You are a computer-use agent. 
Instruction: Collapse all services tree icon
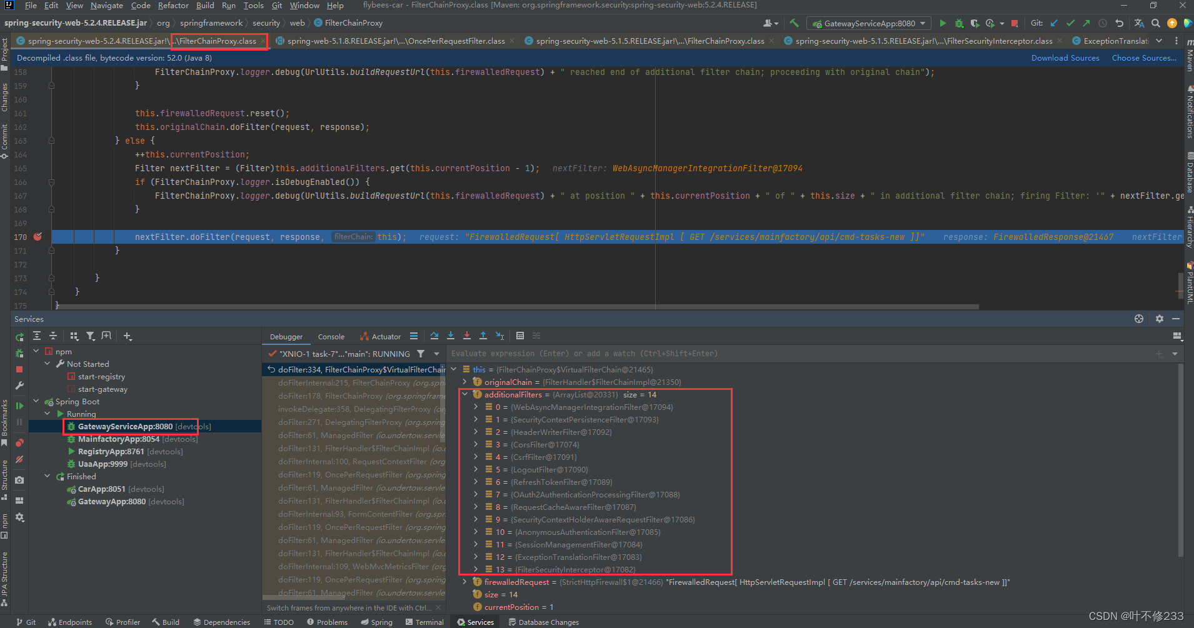[x=53, y=336]
